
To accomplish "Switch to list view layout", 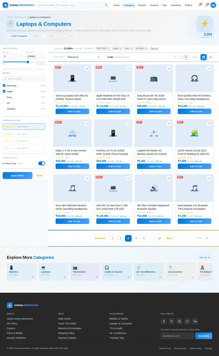I will pos(210,57).
